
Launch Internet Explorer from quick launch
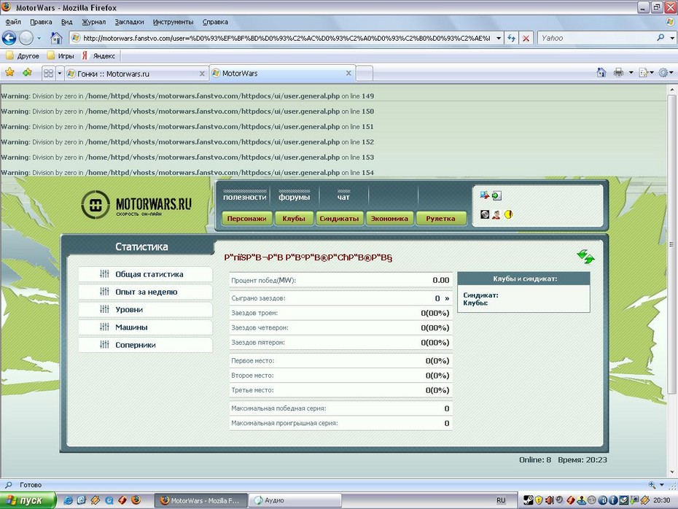pyautogui.click(x=68, y=500)
